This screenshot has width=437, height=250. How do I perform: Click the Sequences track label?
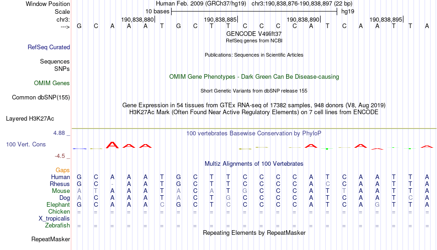point(55,61)
